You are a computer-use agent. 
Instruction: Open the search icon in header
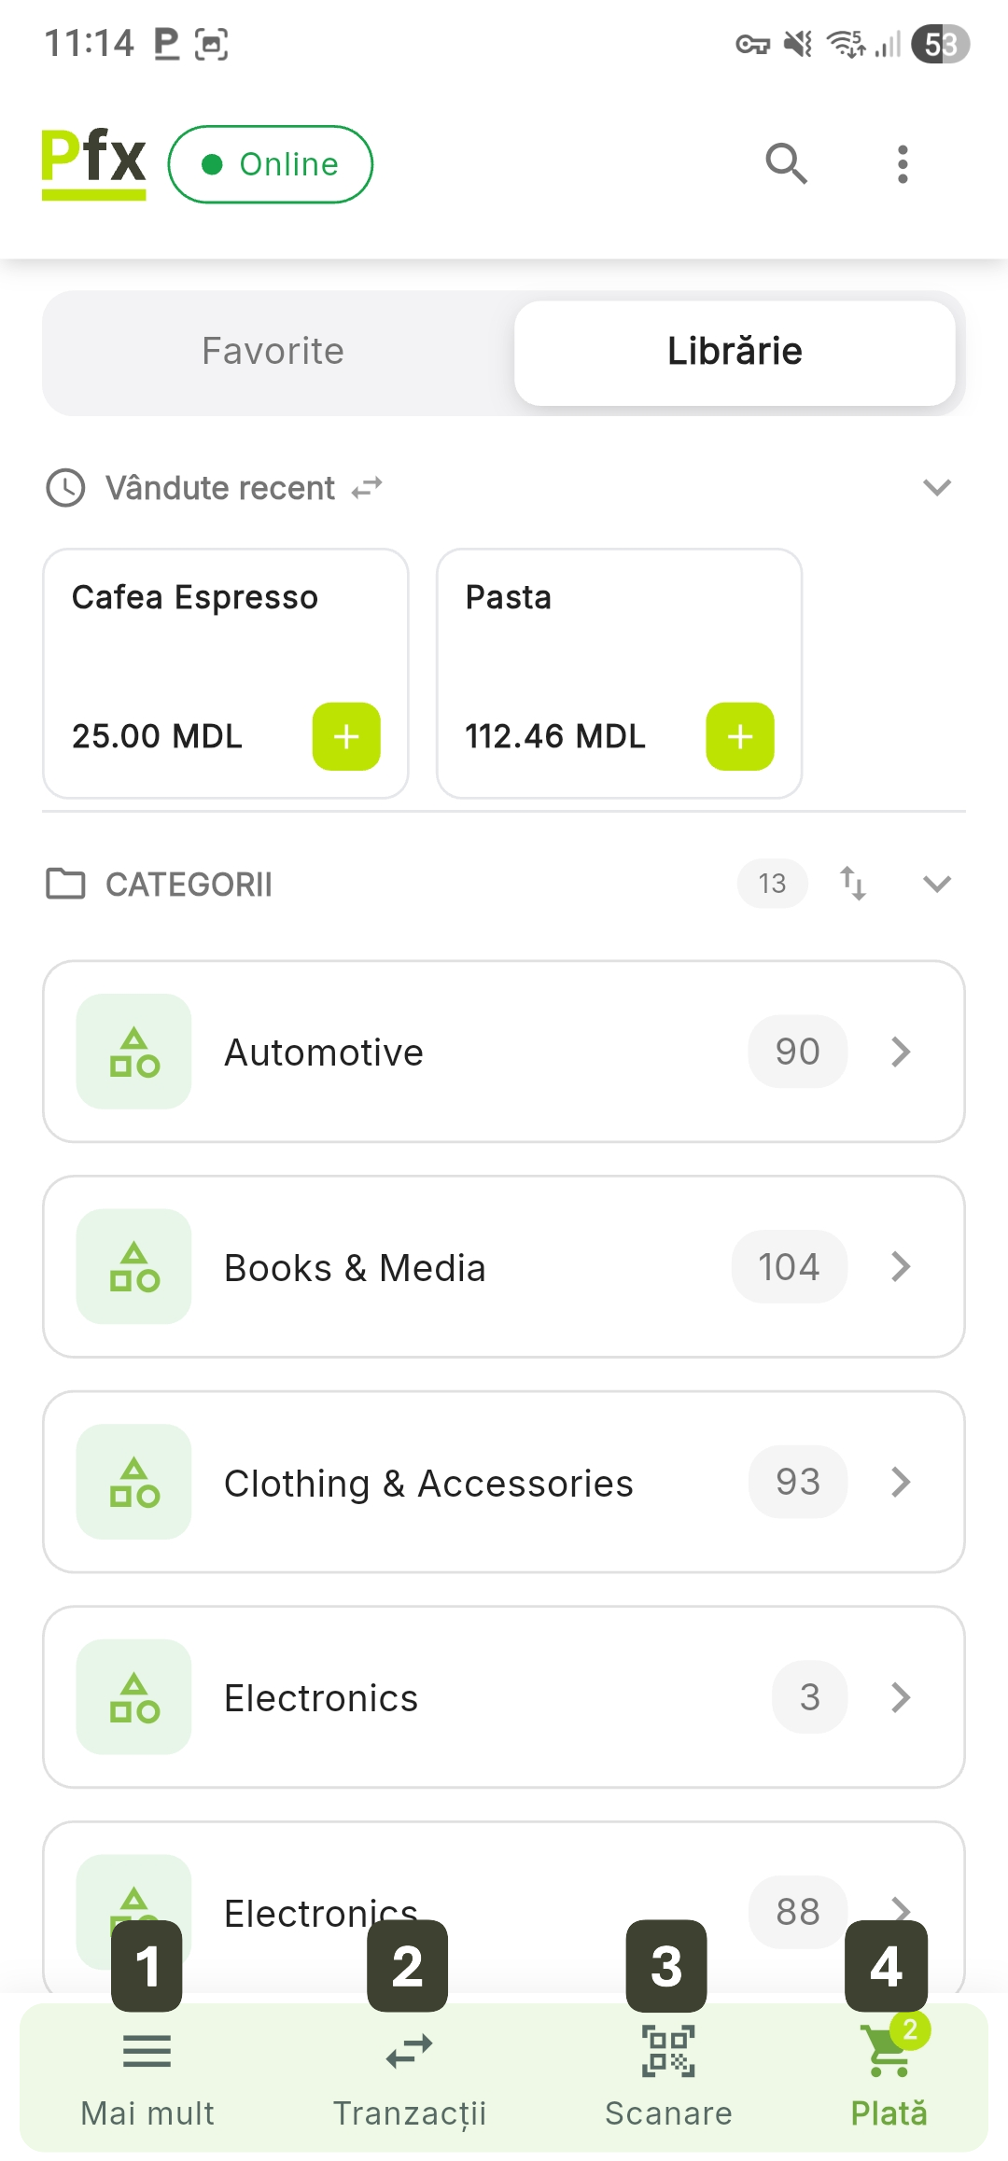pos(786,164)
